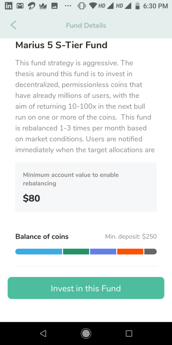Tap the three-dots overflow notifications icon

[x=68, y=6]
